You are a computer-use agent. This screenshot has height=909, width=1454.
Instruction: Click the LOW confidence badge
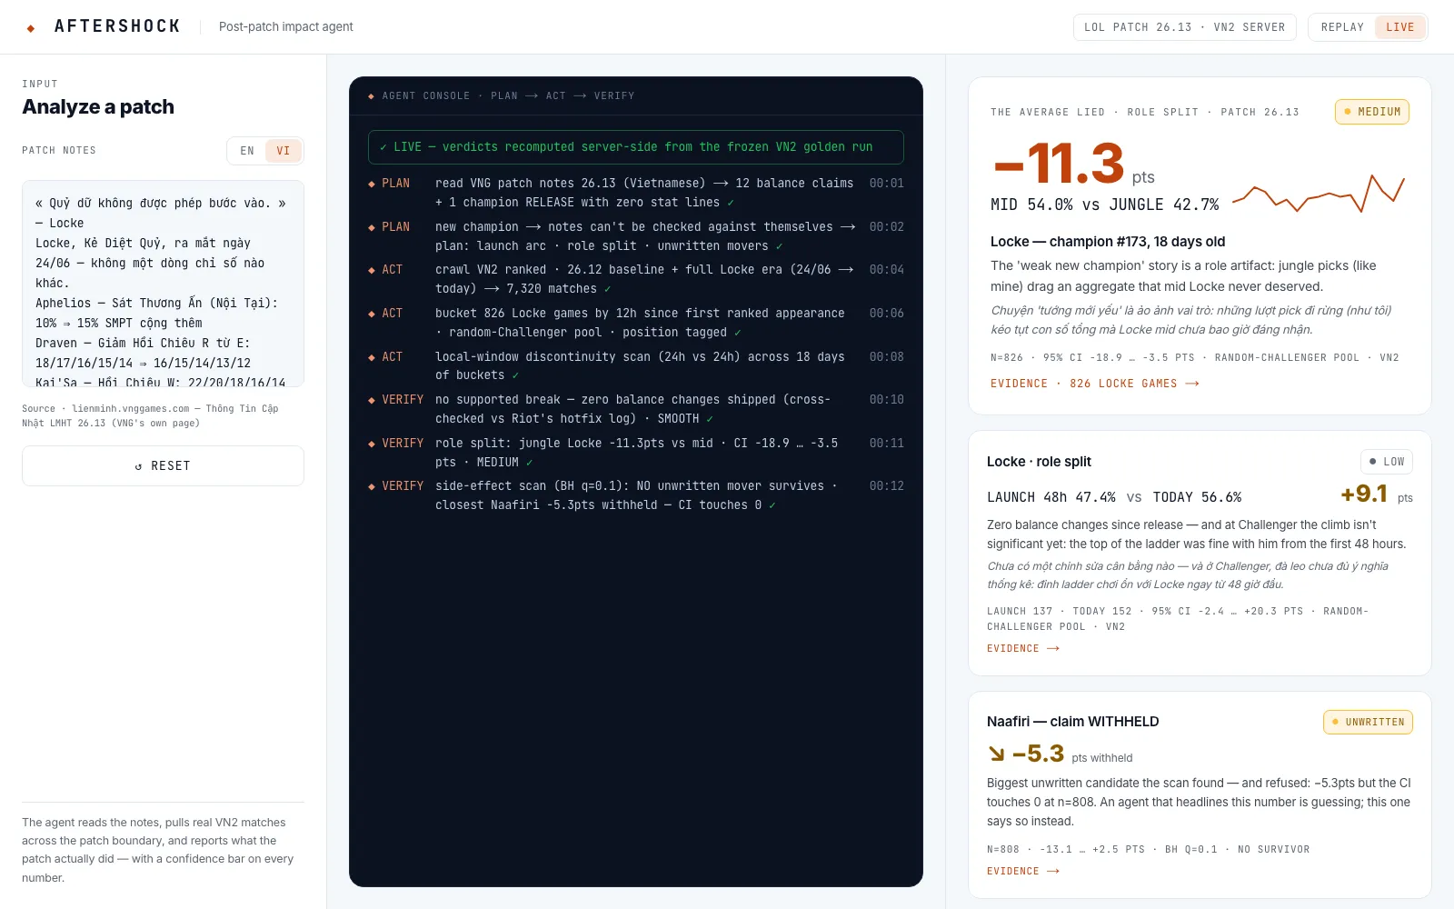point(1387,462)
